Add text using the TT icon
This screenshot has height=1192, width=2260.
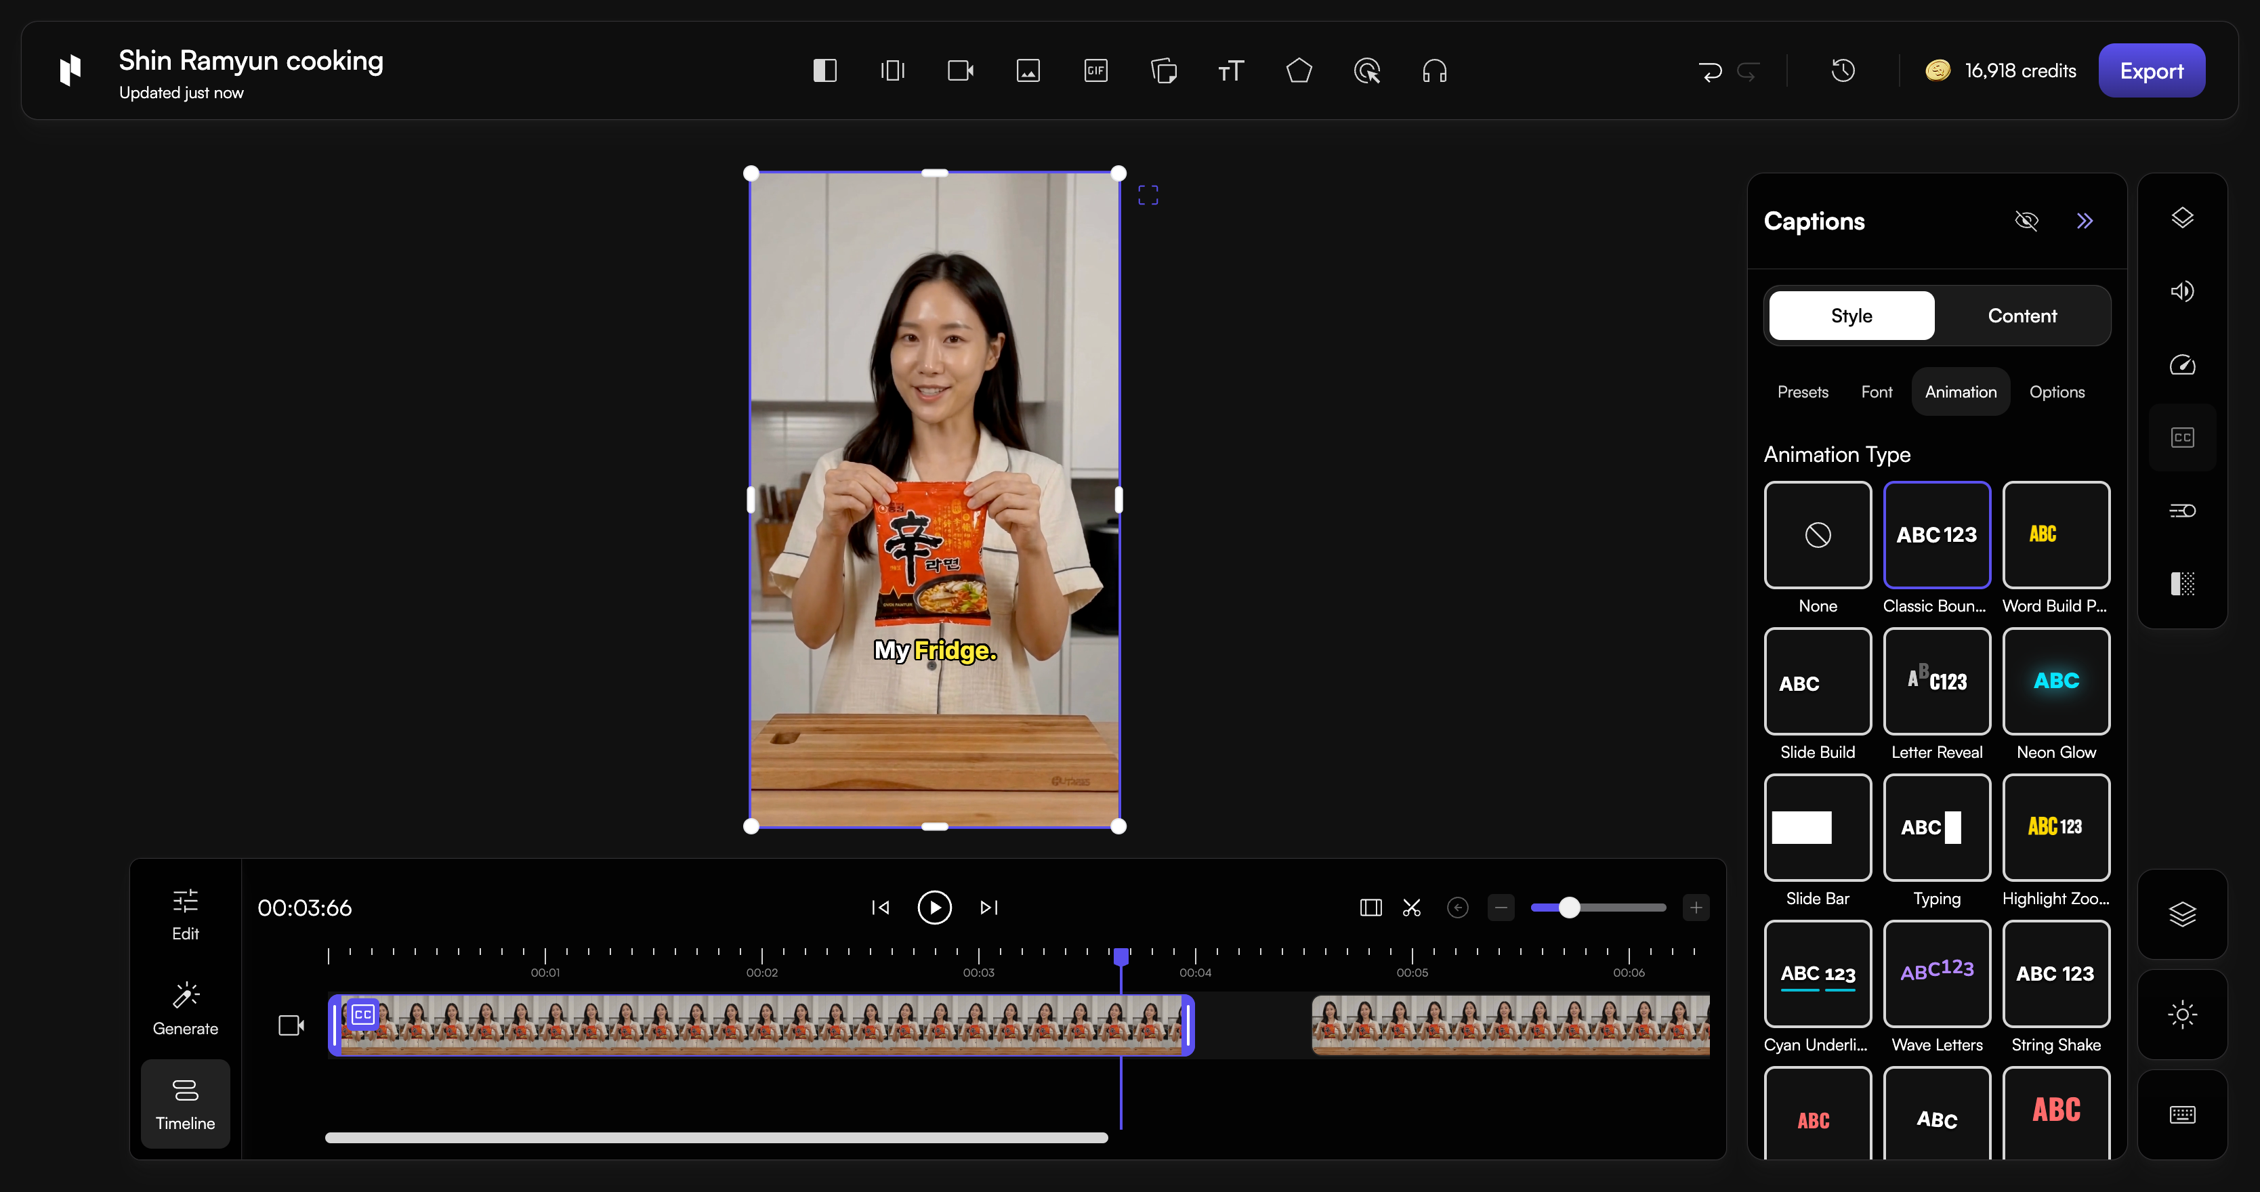coord(1231,70)
